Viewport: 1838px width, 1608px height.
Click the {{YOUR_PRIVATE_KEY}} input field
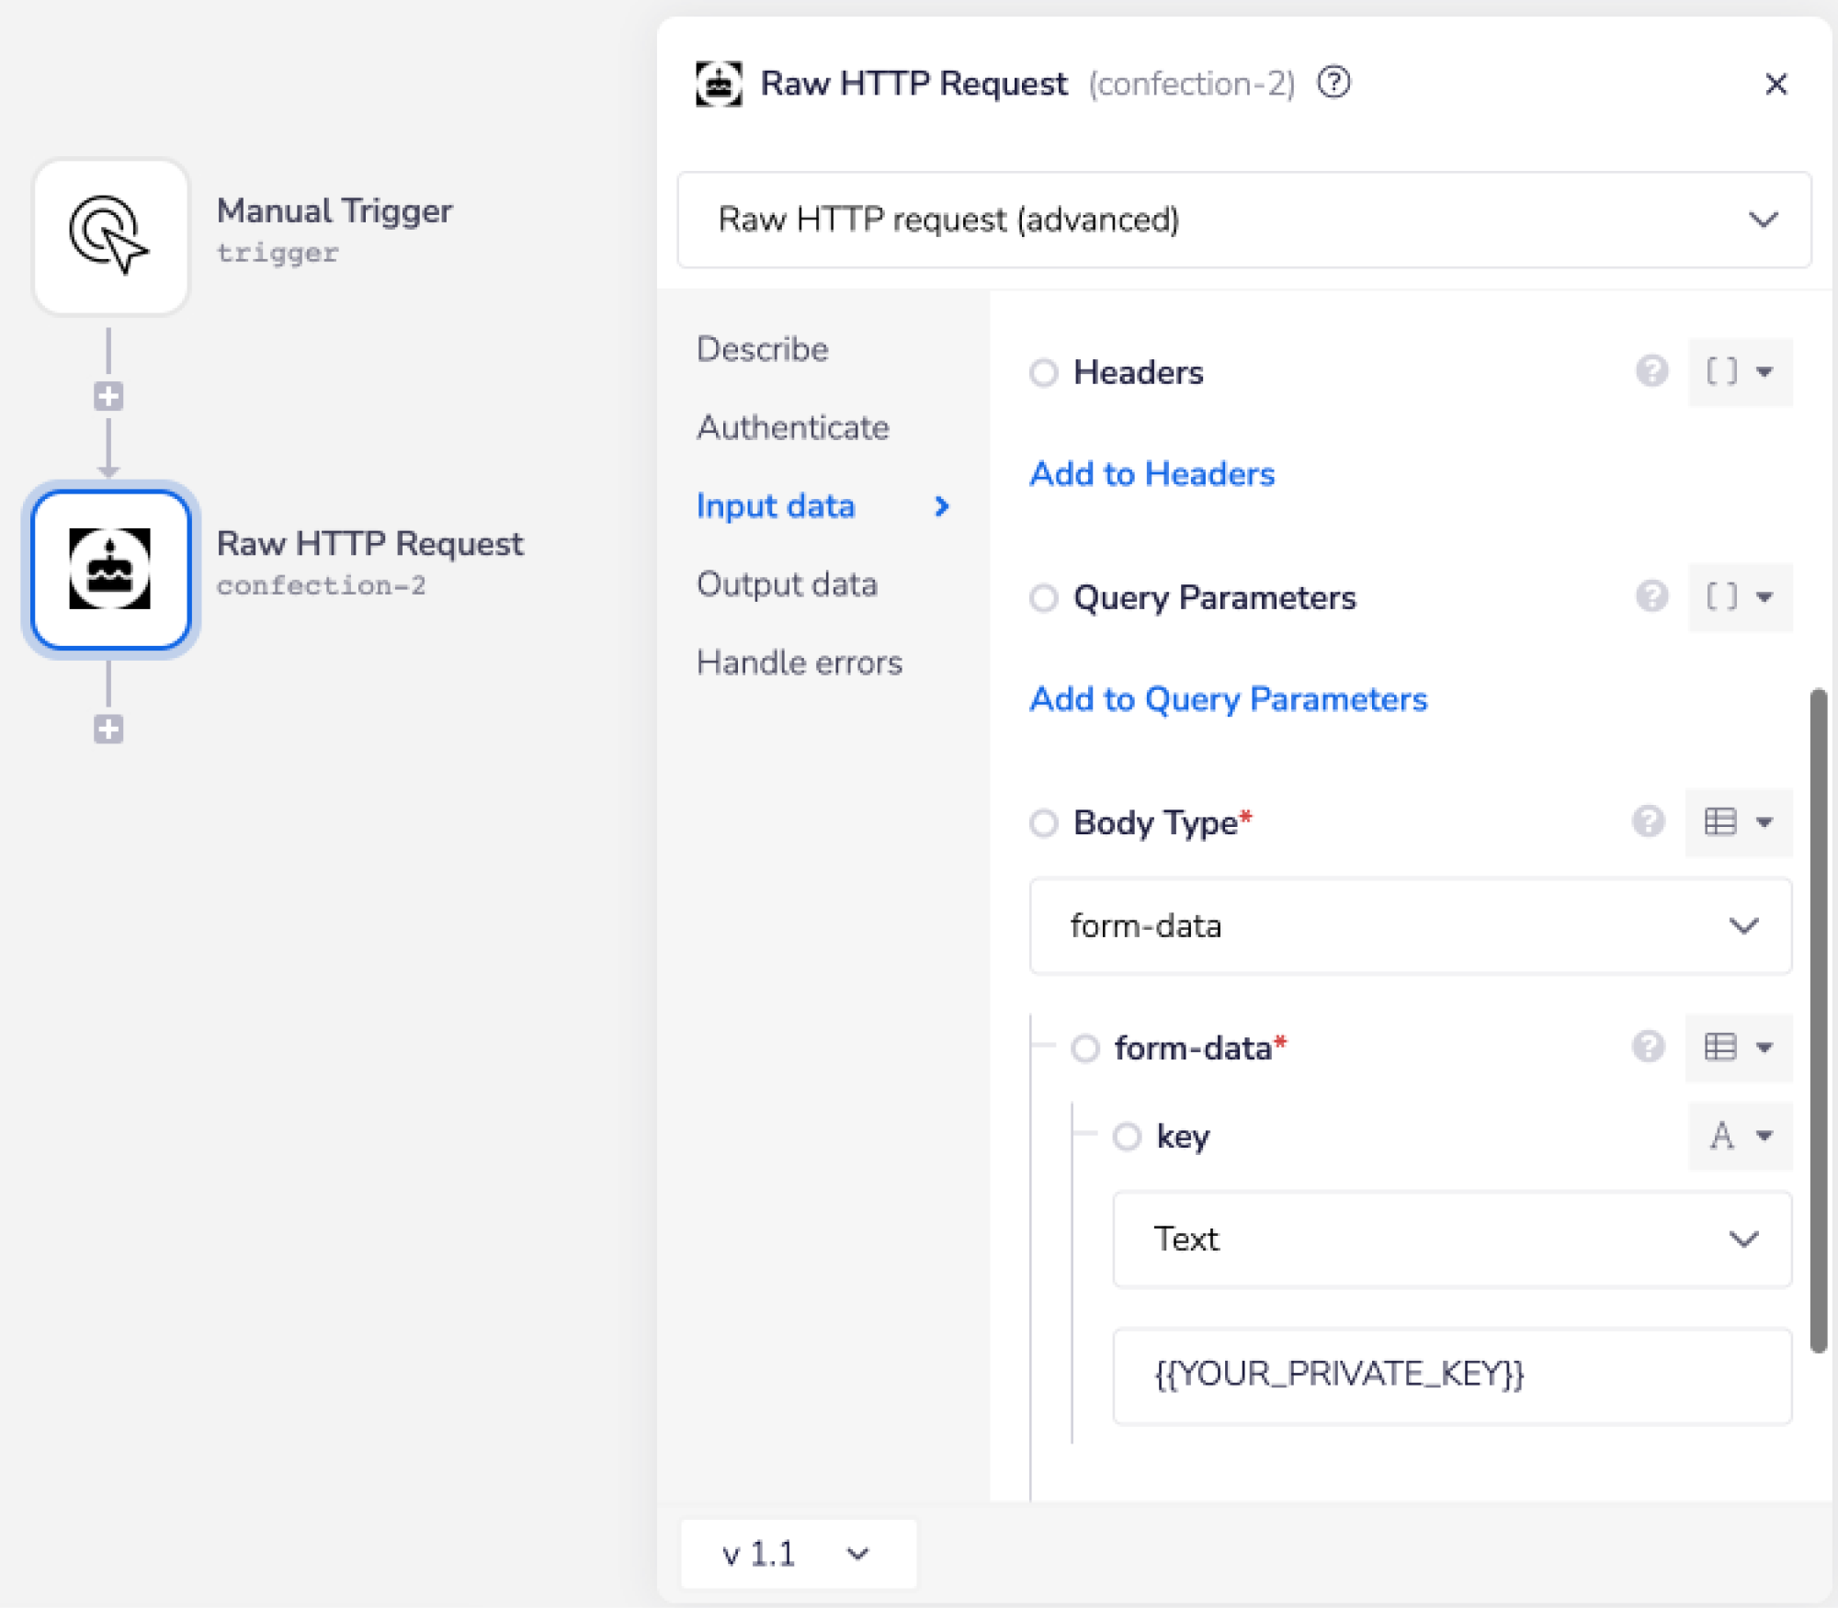coord(1451,1375)
